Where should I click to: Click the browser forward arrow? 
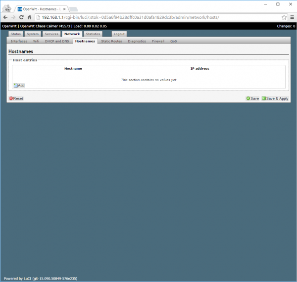tap(13, 17)
